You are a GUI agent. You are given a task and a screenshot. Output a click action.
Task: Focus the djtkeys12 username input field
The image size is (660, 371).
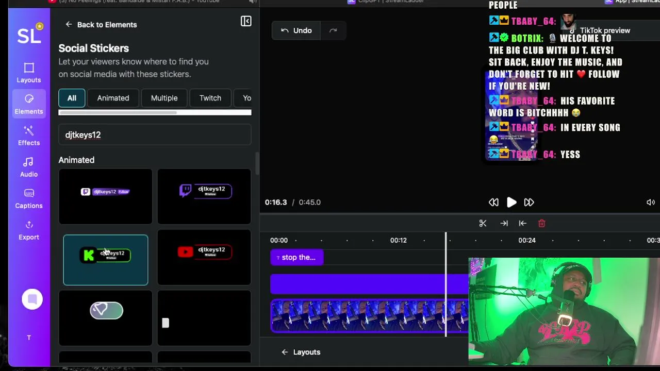155,135
